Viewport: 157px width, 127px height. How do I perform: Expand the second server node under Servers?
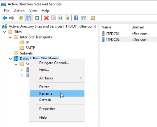[22, 75]
